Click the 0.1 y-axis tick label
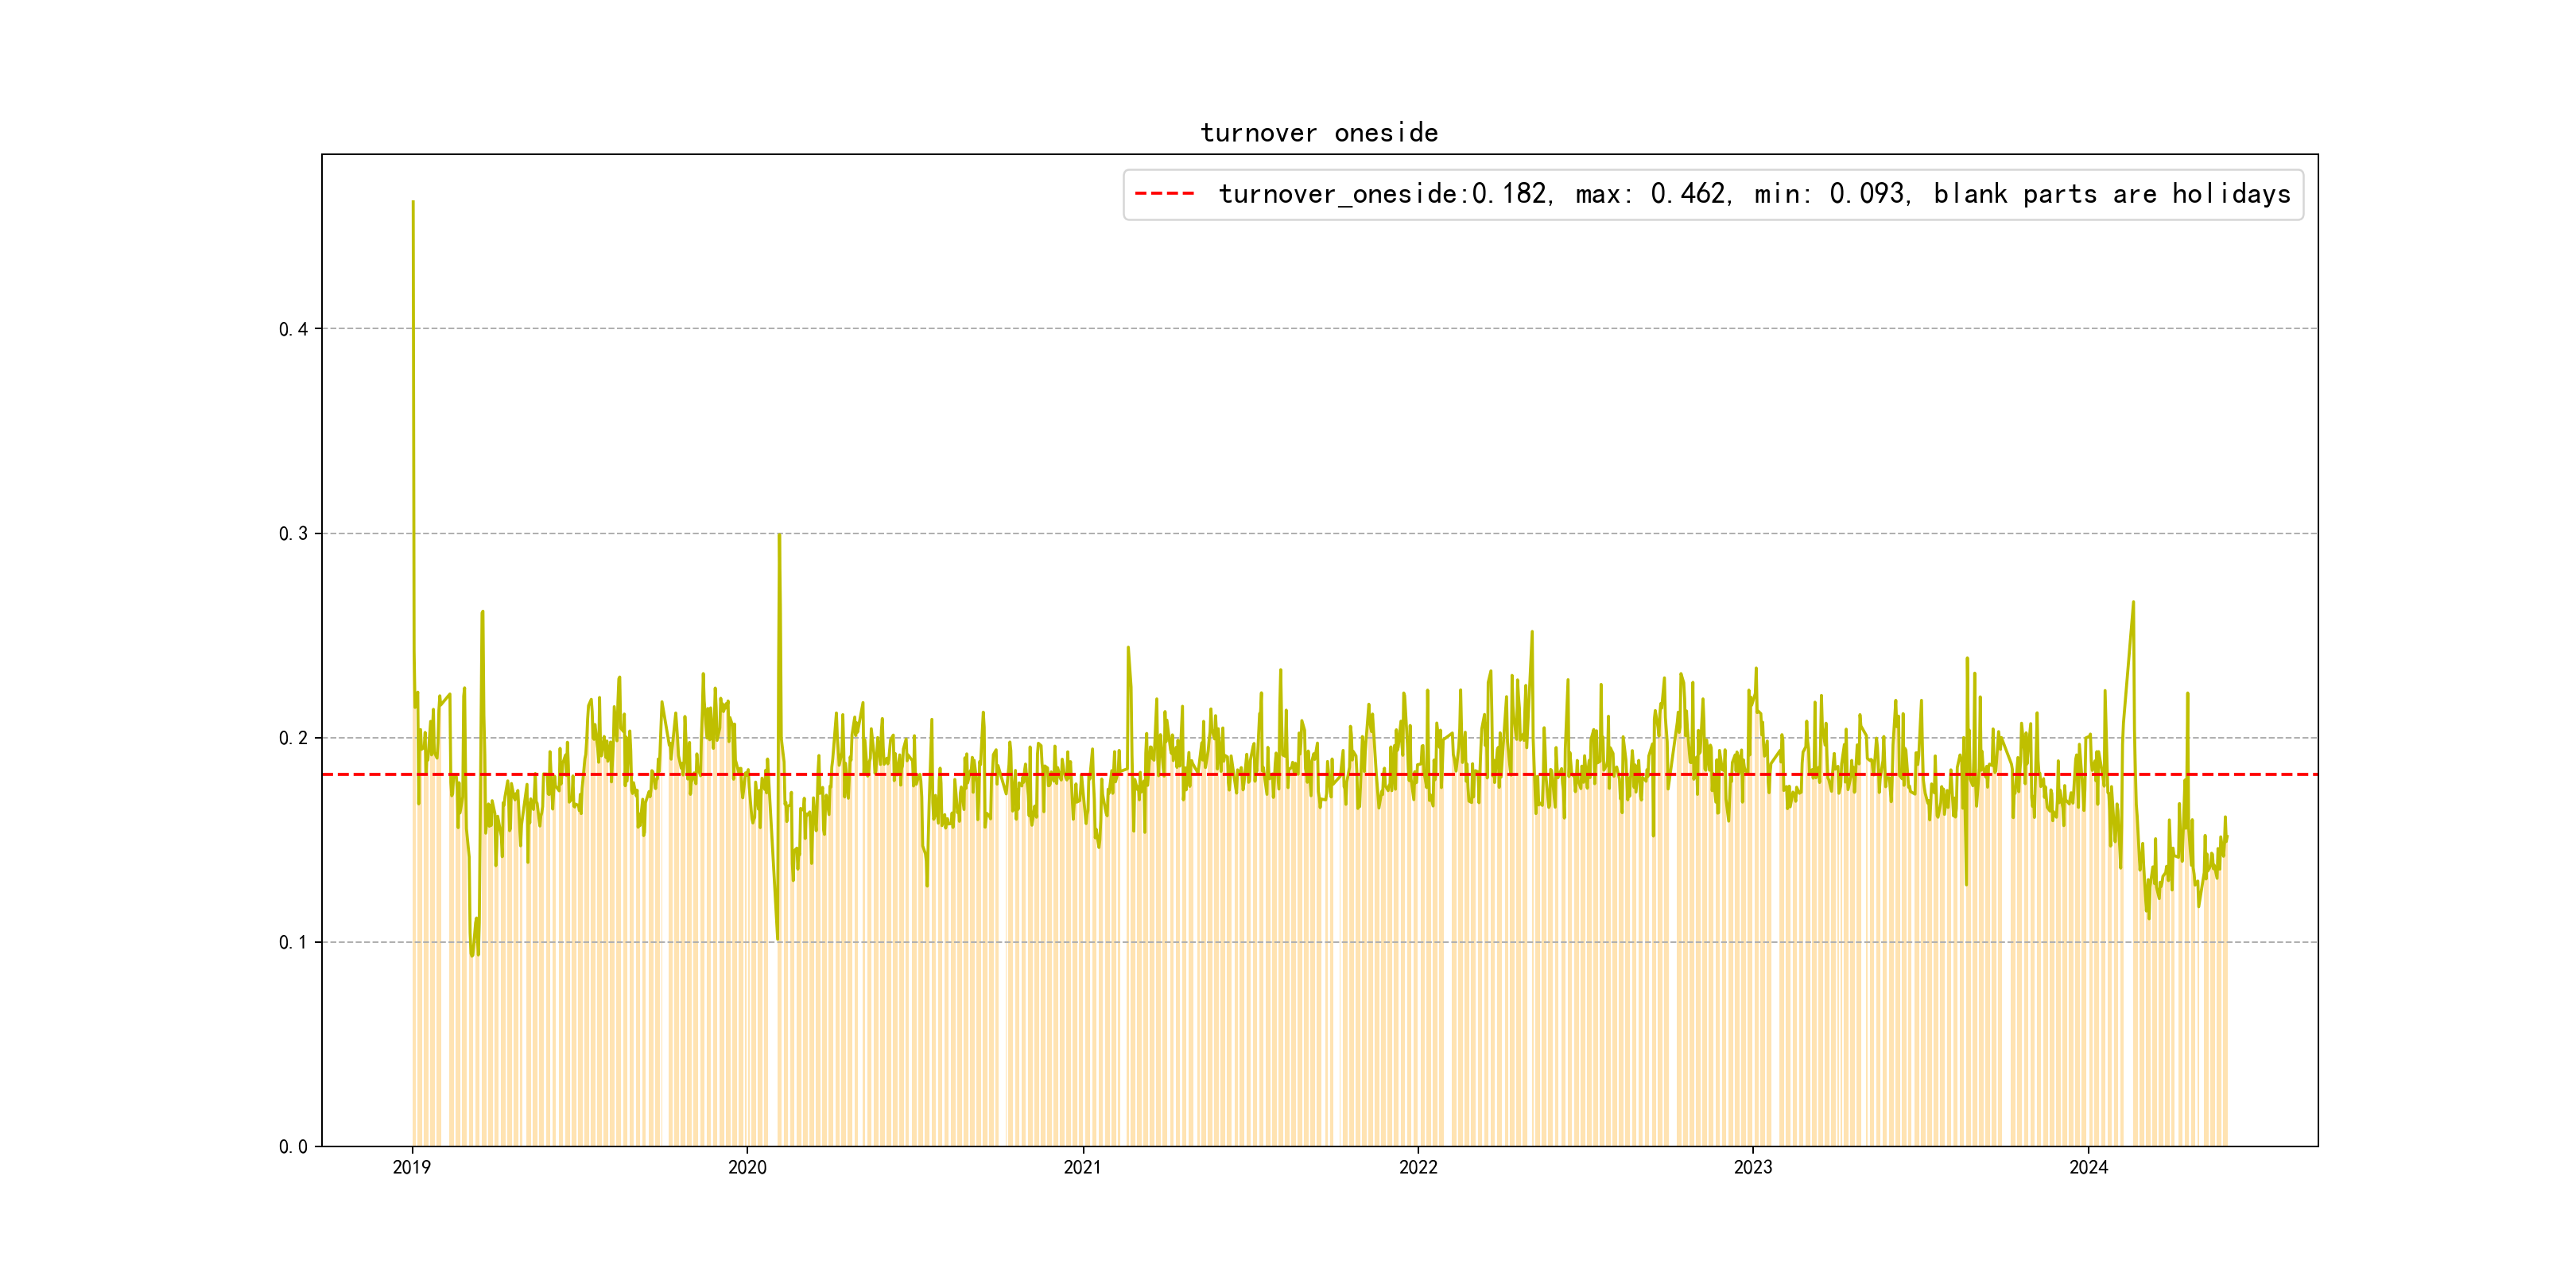Image resolution: width=2576 pixels, height=1288 pixels. click(293, 942)
